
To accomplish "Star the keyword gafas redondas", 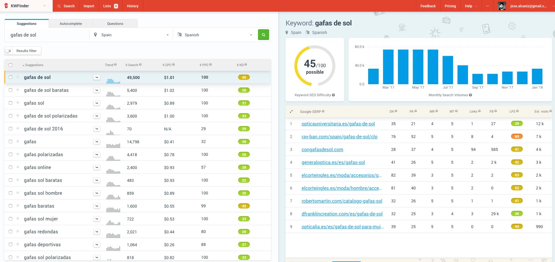I will (x=18, y=231).
